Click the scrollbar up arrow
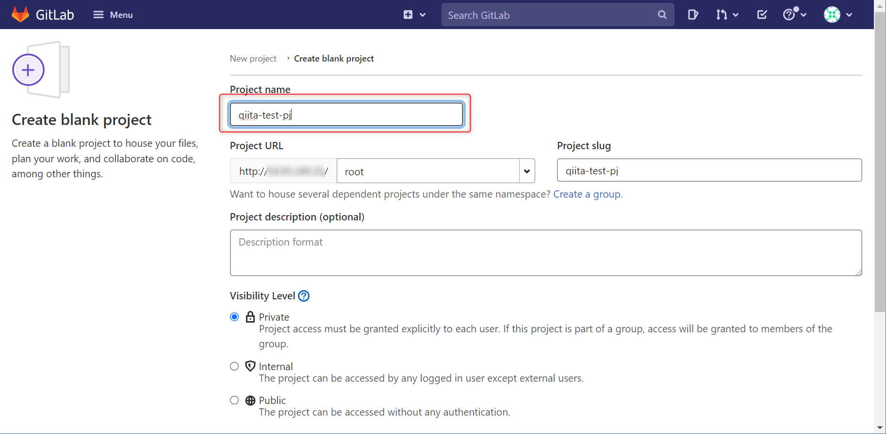This screenshot has height=434, width=886. [880, 6]
